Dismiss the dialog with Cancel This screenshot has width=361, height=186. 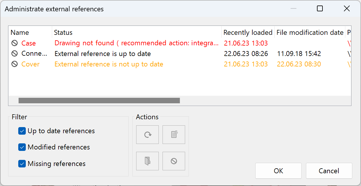(x=329, y=171)
